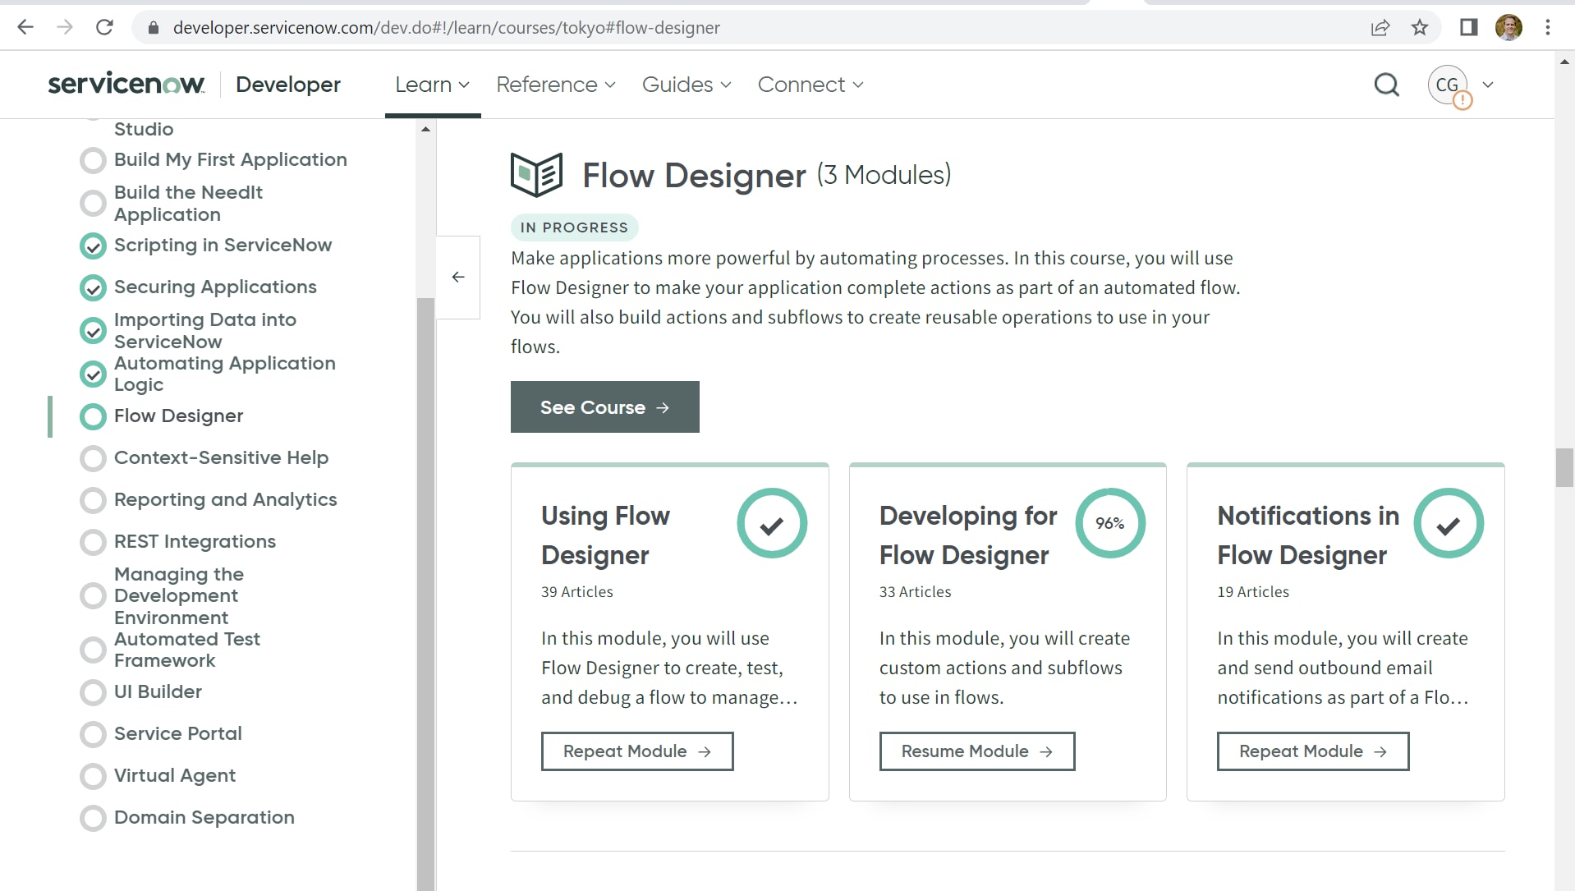The width and height of the screenshot is (1575, 891).
Task: Expand the Reference dropdown menu
Action: pos(555,85)
